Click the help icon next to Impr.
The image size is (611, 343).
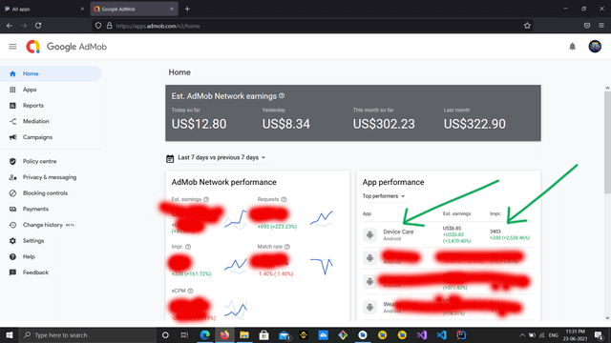pos(188,247)
